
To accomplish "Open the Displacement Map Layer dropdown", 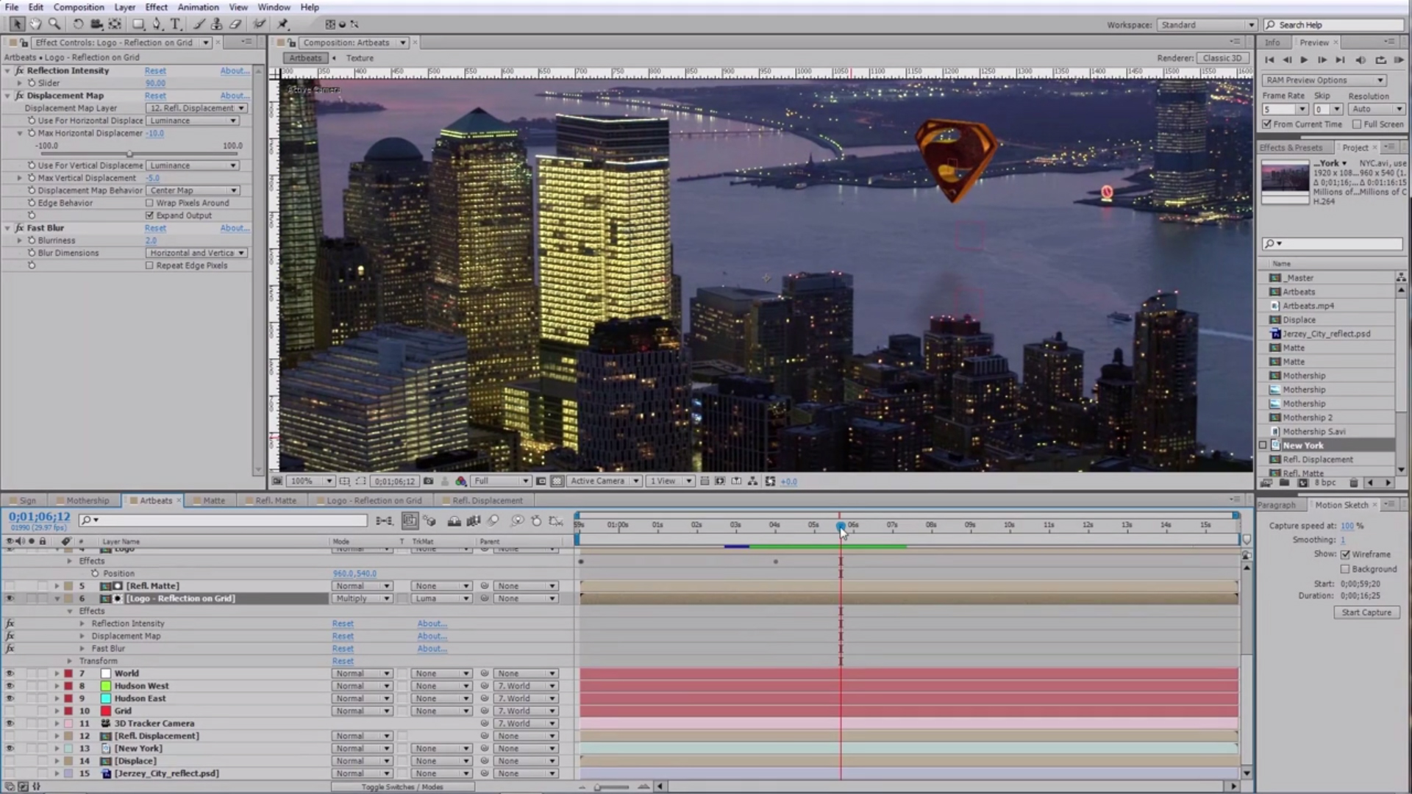I will [196, 108].
